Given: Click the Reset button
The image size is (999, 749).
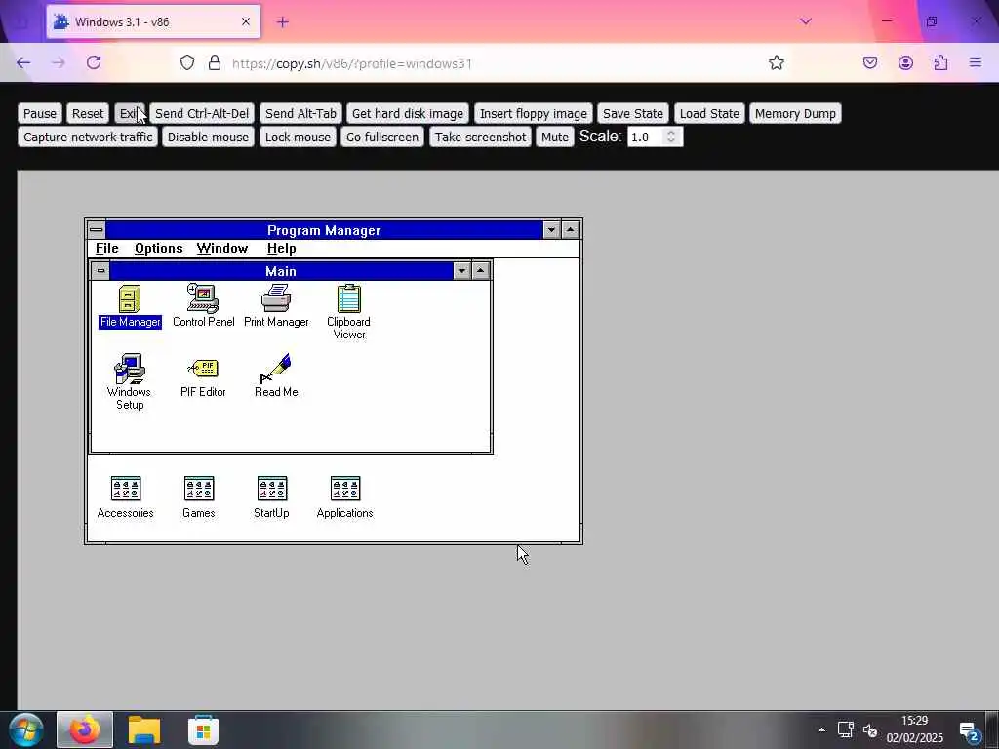Looking at the screenshot, I should (88, 113).
